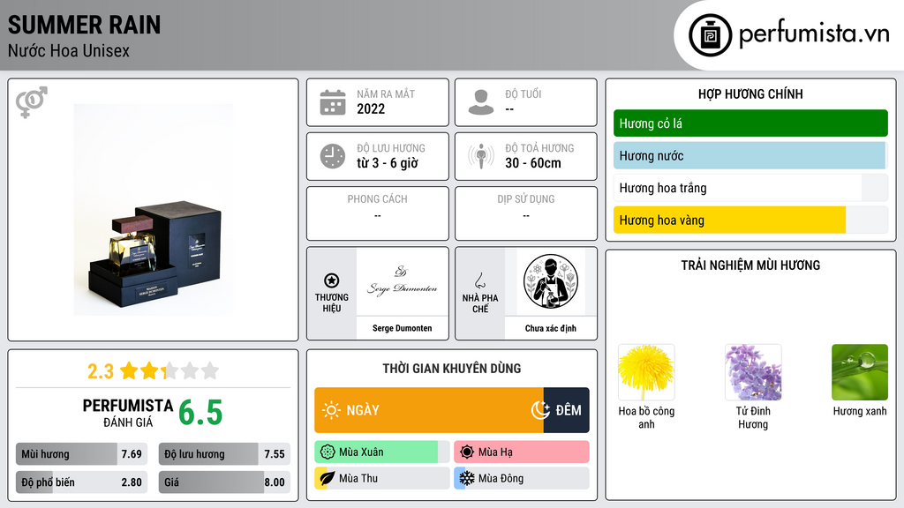The width and height of the screenshot is (904, 508).
Task: Click the last grey rating star
Action: pos(210,370)
